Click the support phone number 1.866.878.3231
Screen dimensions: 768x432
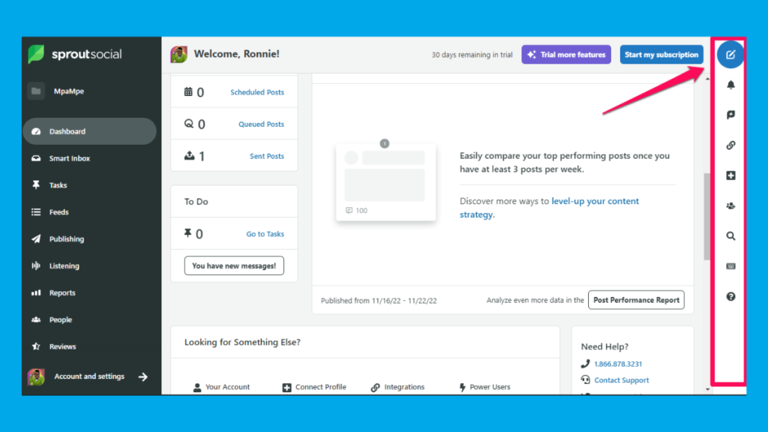pyautogui.click(x=618, y=364)
